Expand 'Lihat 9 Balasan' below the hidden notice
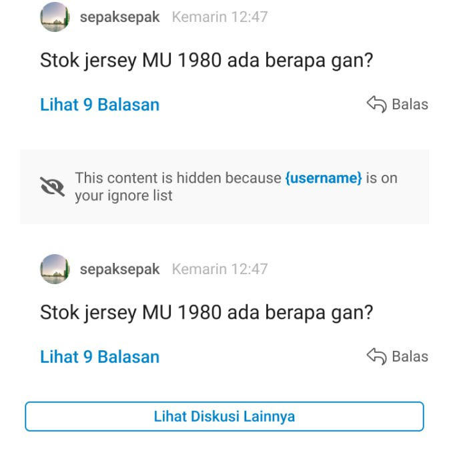Image resolution: width=449 pixels, height=449 pixels. point(99,357)
